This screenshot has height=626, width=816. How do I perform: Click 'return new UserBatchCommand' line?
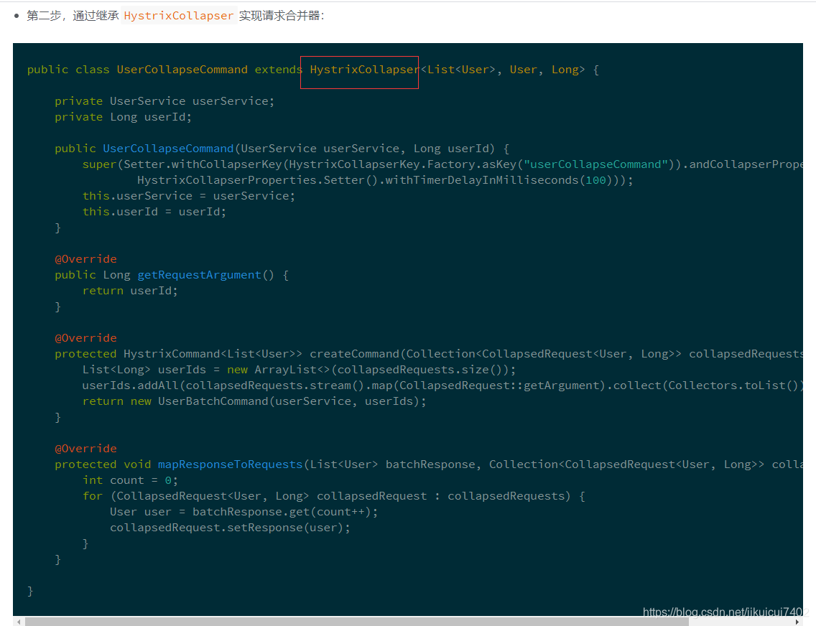click(254, 401)
